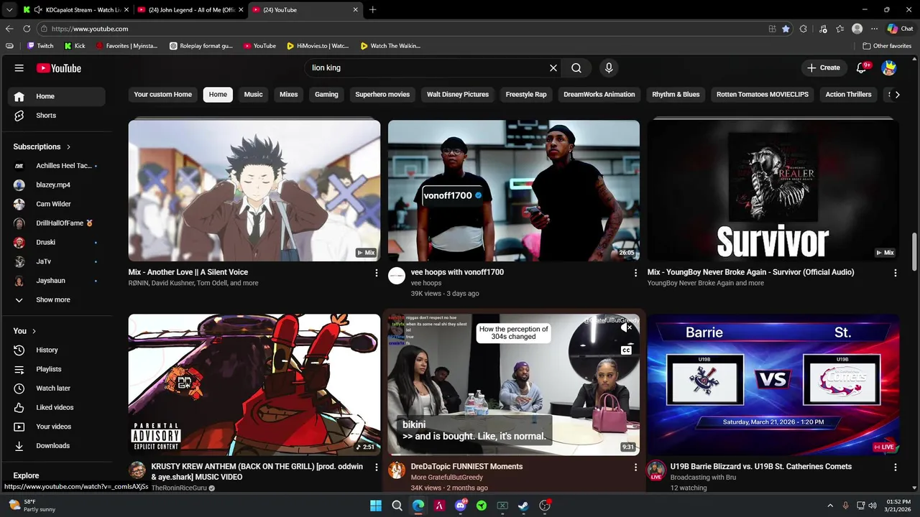Start voice search with microphone
Image resolution: width=920 pixels, height=517 pixels.
point(609,68)
